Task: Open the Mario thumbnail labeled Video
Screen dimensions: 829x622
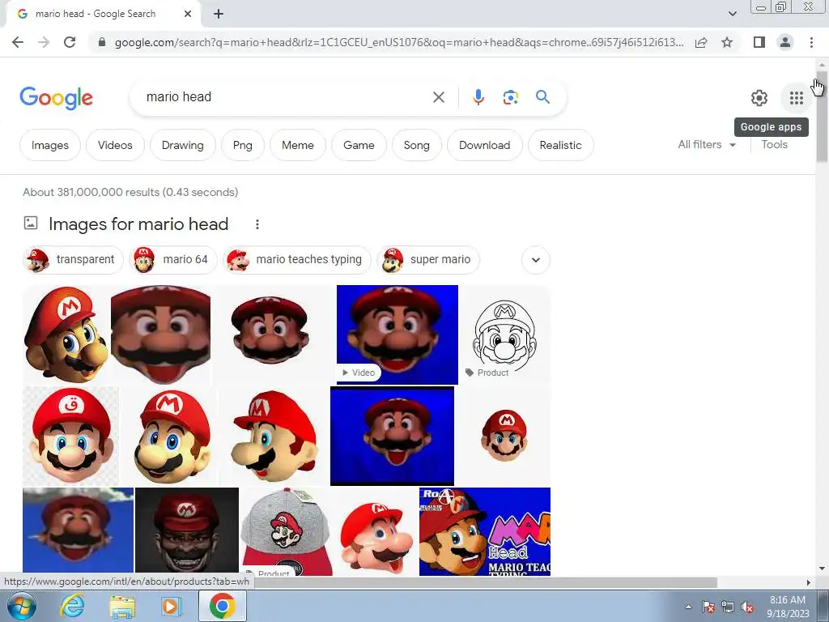Action: [x=397, y=334]
